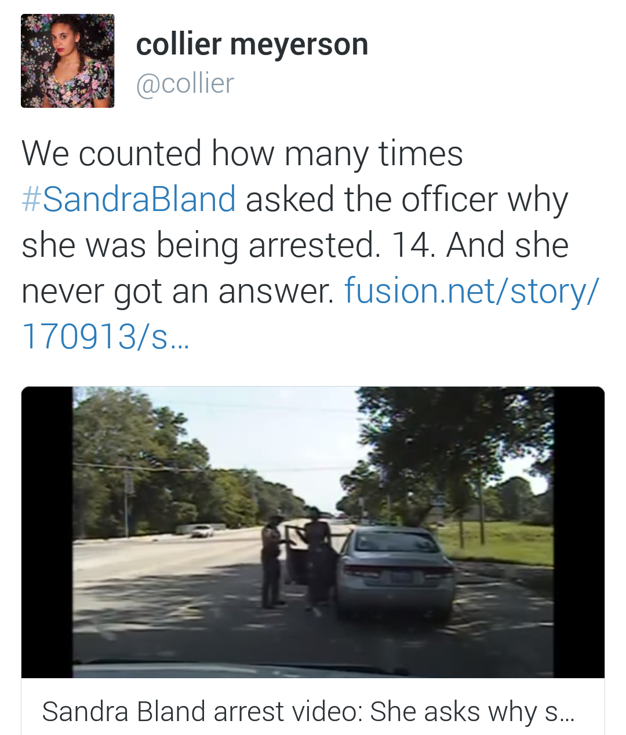Select the word arrested in the tweet

tap(314, 245)
